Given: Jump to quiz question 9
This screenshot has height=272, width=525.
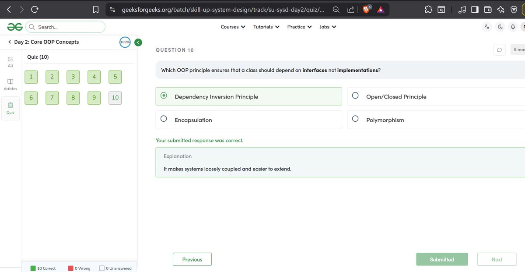Looking at the screenshot, I should (x=94, y=98).
